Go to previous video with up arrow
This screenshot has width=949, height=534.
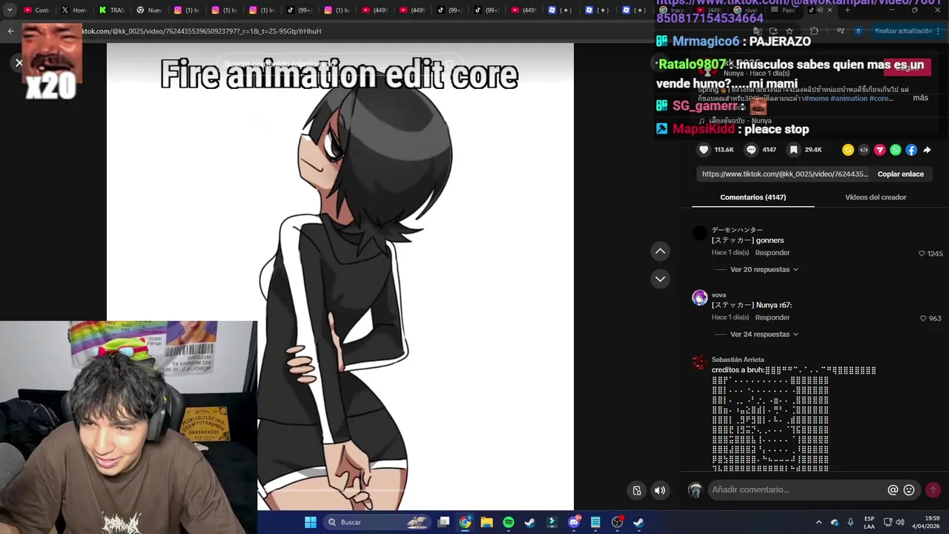[660, 251]
